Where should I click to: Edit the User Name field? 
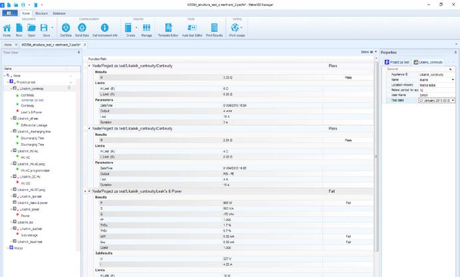pyautogui.click(x=437, y=95)
